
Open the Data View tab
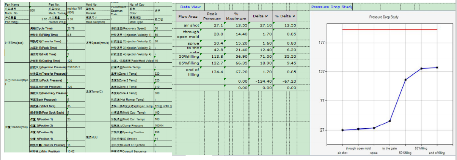point(190,7)
